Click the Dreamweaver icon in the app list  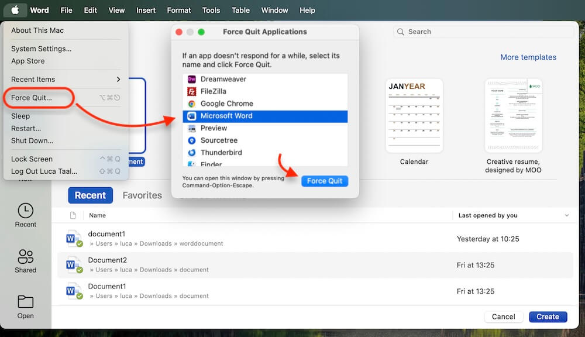pos(192,79)
